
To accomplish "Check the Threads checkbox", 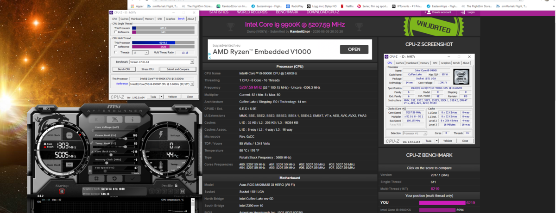I will pos(115,52).
